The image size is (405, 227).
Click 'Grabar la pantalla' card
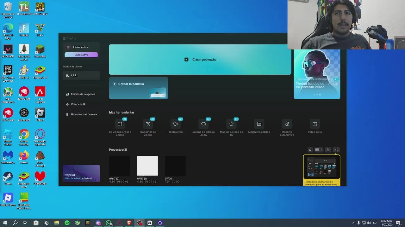tap(139, 88)
